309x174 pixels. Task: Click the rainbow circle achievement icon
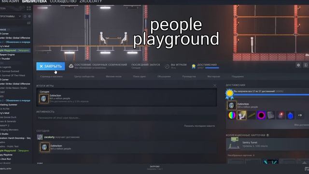pyautogui.click(x=232, y=115)
